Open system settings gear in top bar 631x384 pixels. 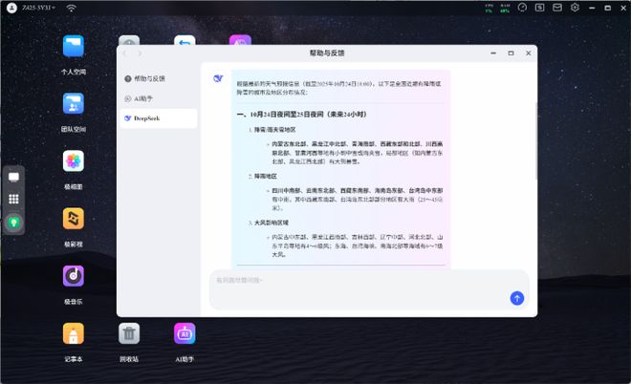576,9
